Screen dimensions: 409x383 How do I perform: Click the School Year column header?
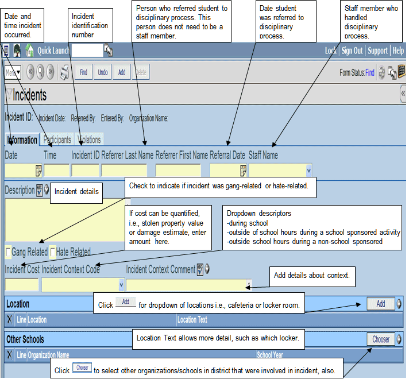tap(270, 355)
